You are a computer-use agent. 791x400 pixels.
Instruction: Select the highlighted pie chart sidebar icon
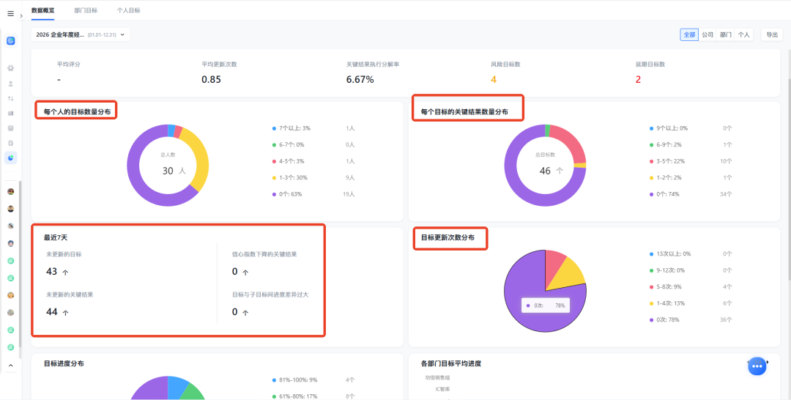10,158
